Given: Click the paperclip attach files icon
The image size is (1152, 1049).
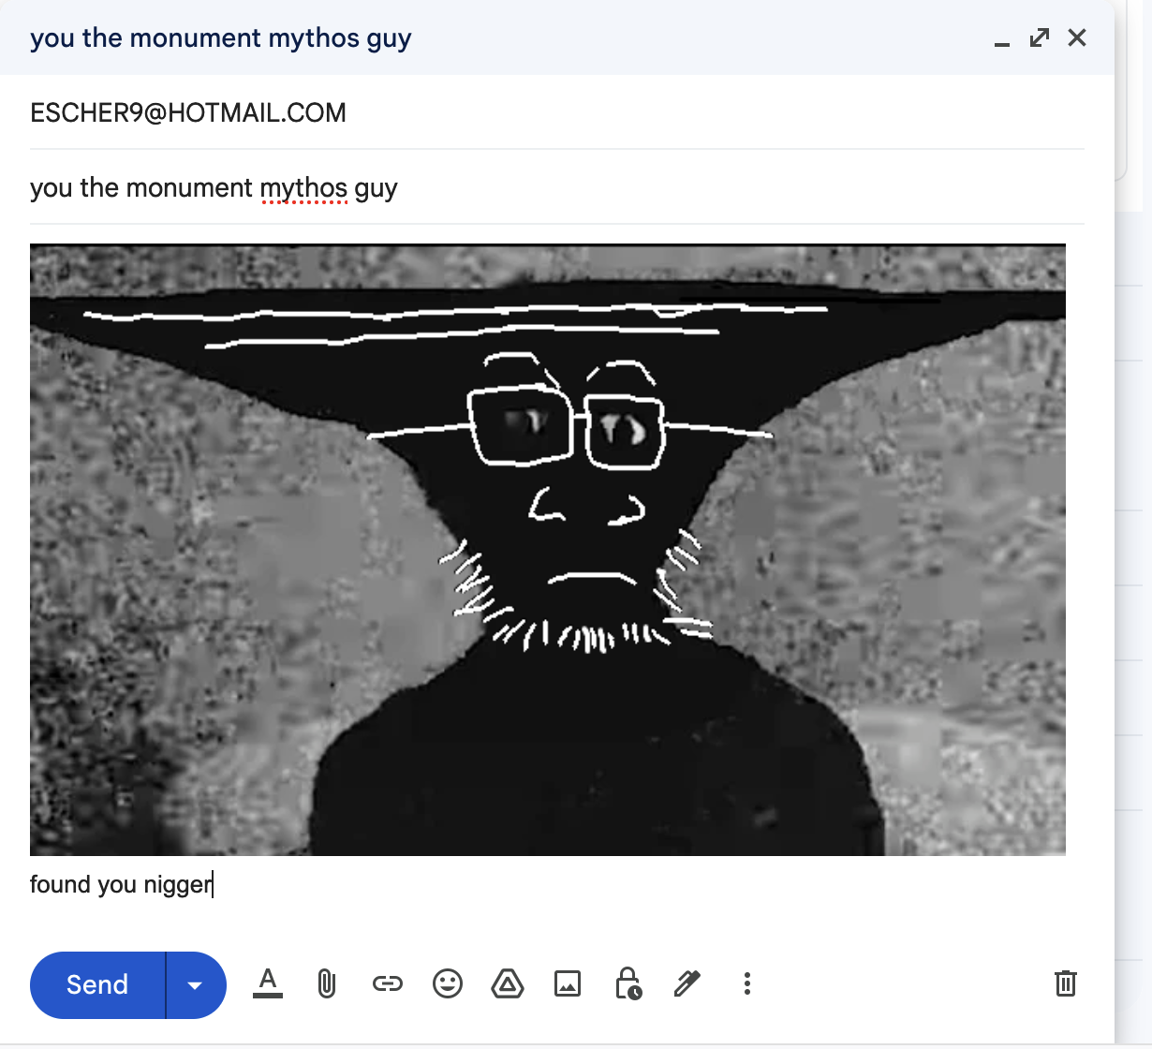Looking at the screenshot, I should coord(327,983).
